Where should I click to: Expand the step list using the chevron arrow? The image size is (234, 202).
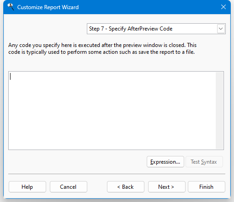tap(221, 29)
